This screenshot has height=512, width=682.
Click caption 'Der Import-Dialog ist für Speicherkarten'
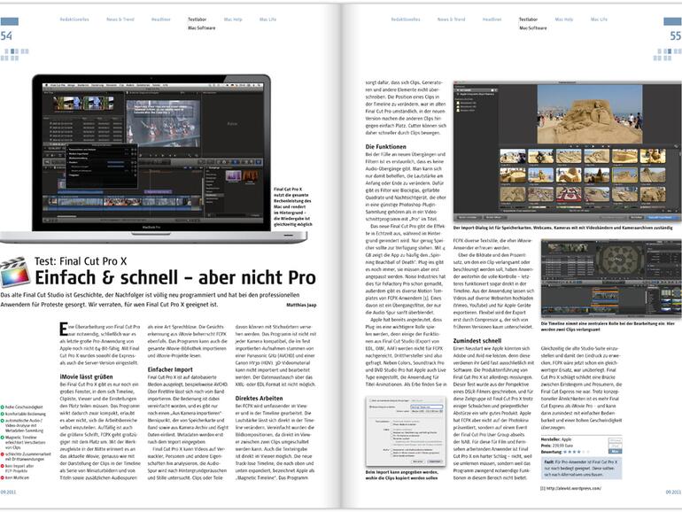[562, 228]
